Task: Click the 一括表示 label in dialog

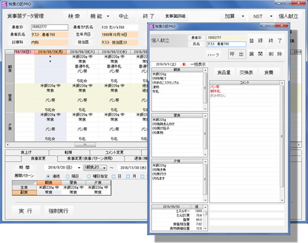Action: (x=198, y=65)
